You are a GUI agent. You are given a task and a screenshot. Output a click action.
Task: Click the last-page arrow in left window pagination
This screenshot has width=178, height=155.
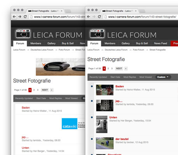tap(52, 90)
